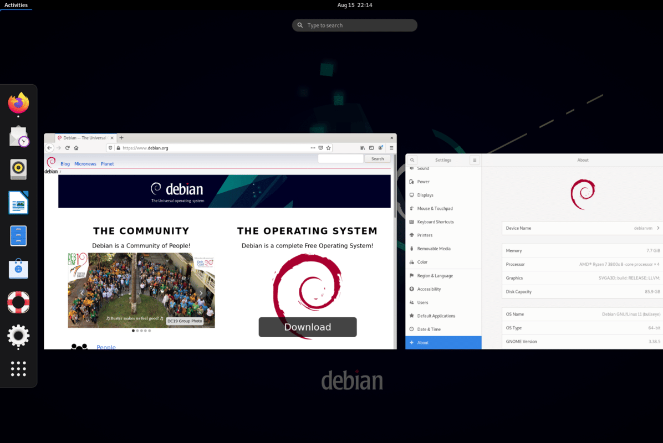The height and width of the screenshot is (443, 663).
Task: Show the next carousel photo
Action: pos(201,293)
